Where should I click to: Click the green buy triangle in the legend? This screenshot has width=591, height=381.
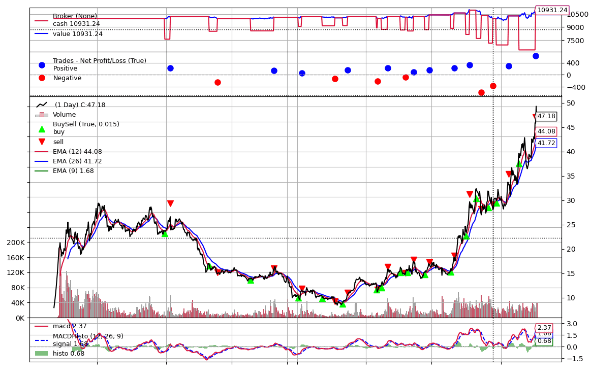(42, 129)
